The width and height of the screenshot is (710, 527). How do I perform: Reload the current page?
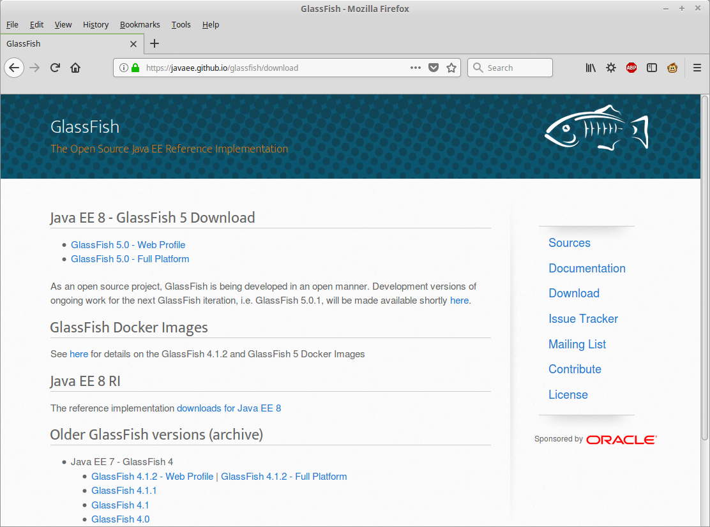point(56,68)
